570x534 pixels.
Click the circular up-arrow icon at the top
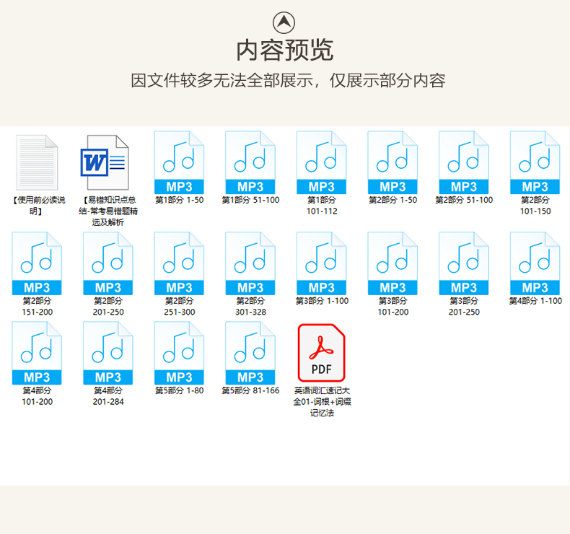[x=284, y=22]
